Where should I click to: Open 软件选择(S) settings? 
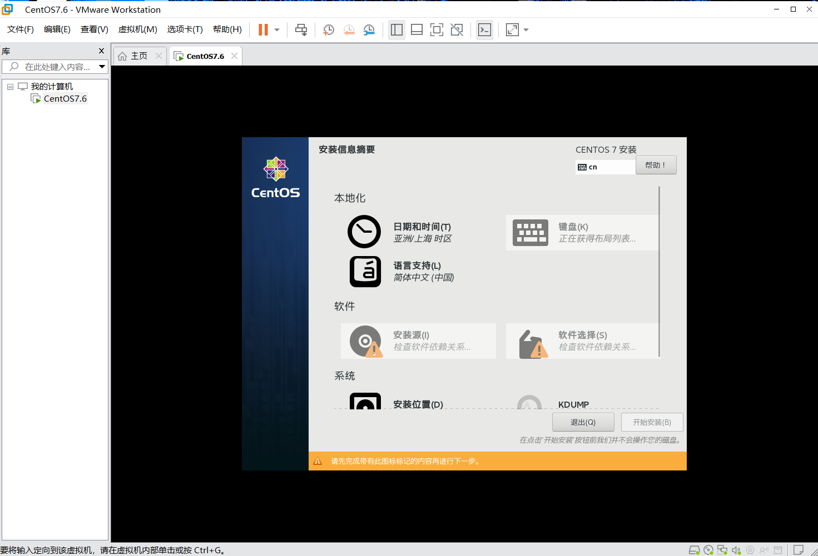click(582, 341)
